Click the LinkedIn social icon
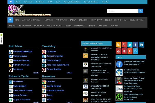Viewport: 155px width, 103px height. (x=142, y=45)
